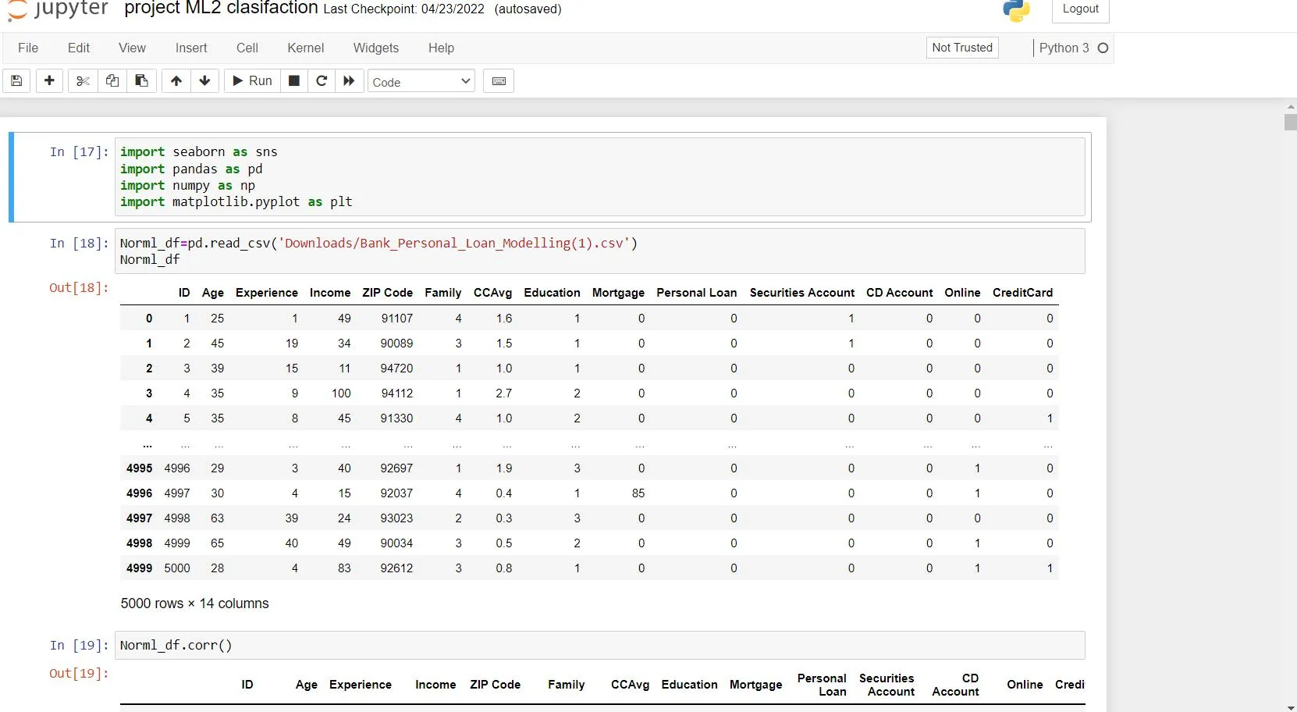Cut selected cells with scissors icon
This screenshot has width=1297, height=712.
pyautogui.click(x=83, y=81)
